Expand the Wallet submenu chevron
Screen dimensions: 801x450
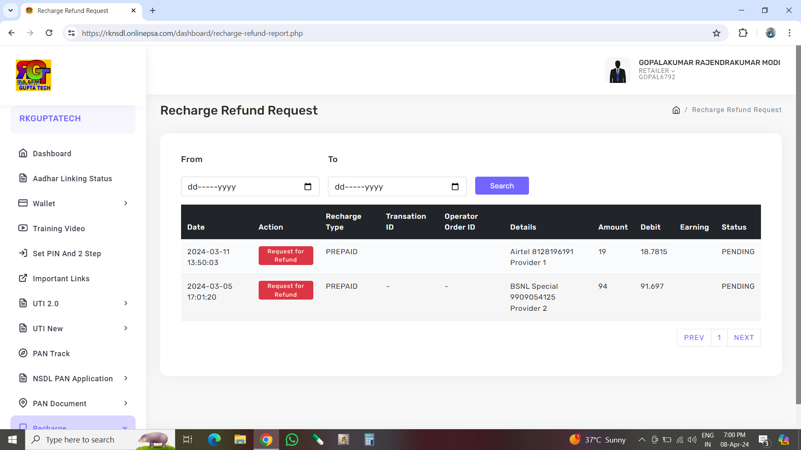[126, 203]
